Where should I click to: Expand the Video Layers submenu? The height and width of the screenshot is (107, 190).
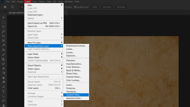(44, 69)
